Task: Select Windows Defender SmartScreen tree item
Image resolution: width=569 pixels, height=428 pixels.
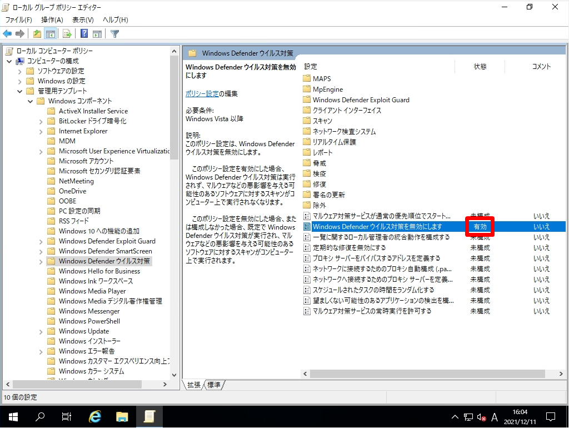Action: [x=105, y=251]
